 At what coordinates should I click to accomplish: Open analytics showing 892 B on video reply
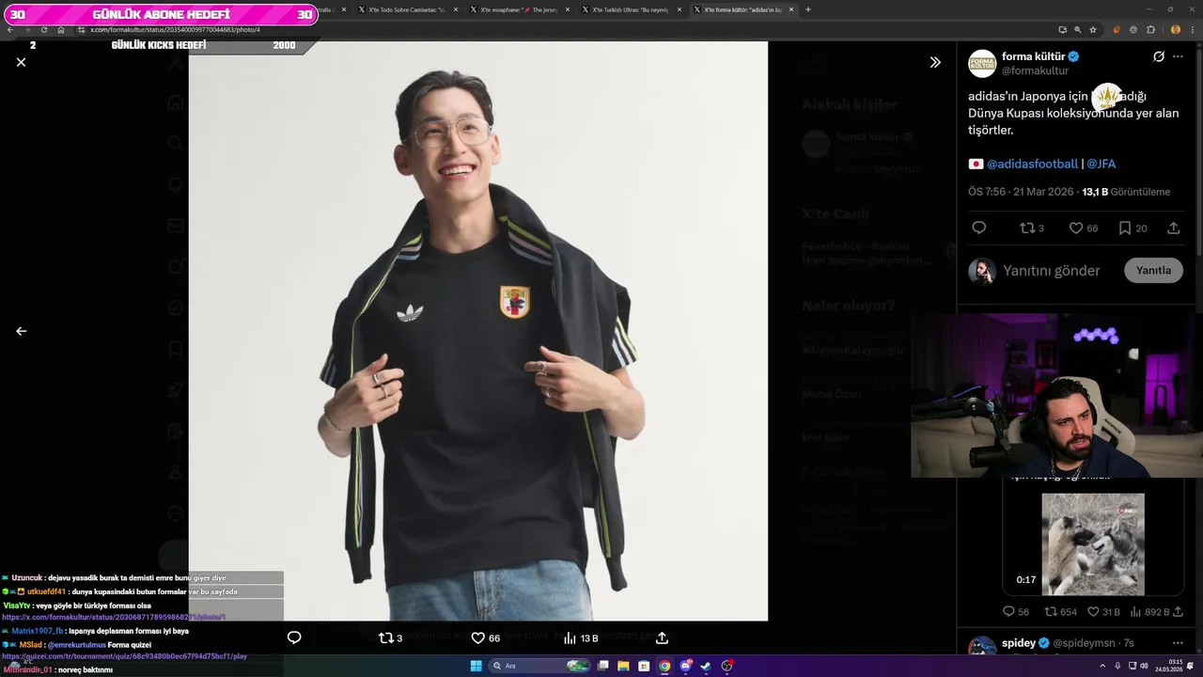[1148, 612]
